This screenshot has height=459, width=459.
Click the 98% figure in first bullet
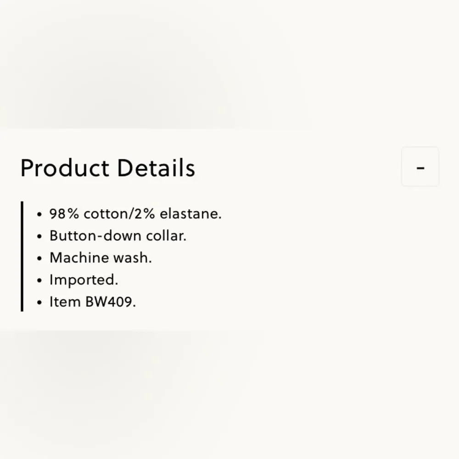[64, 213]
